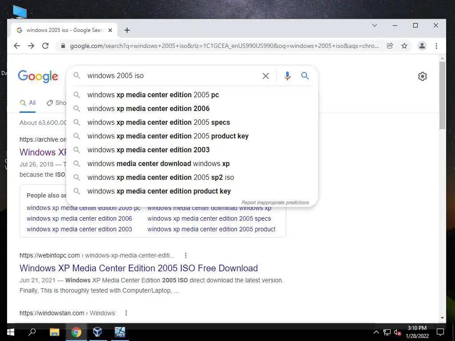Open the muted volume tray icon
455x341 pixels.
[398, 332]
